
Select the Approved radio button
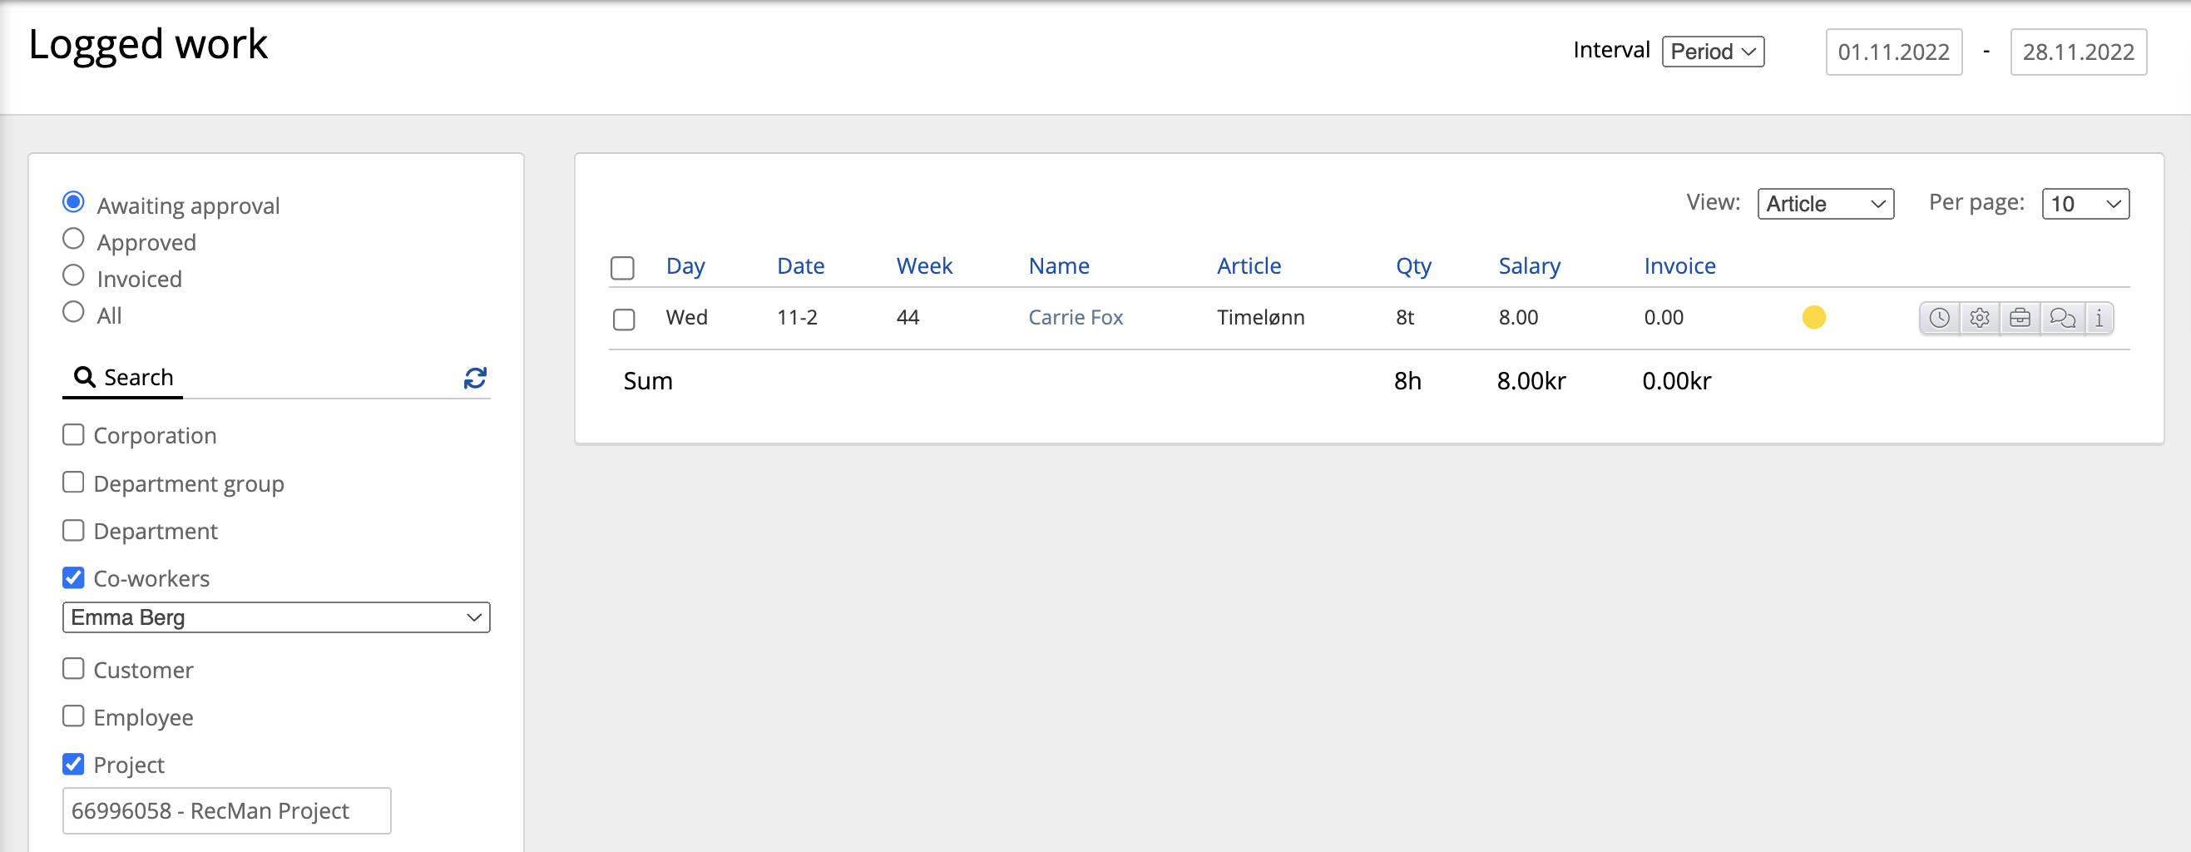(74, 239)
